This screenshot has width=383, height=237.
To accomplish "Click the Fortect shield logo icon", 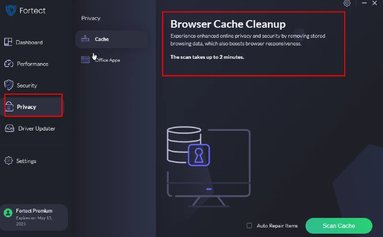I will 11,11.
